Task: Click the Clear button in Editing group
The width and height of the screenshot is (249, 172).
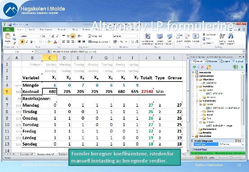Action: 208,43
